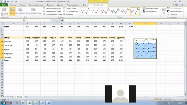Click the Redo arrow icon
The width and height of the screenshot is (187, 105).
point(12,1)
